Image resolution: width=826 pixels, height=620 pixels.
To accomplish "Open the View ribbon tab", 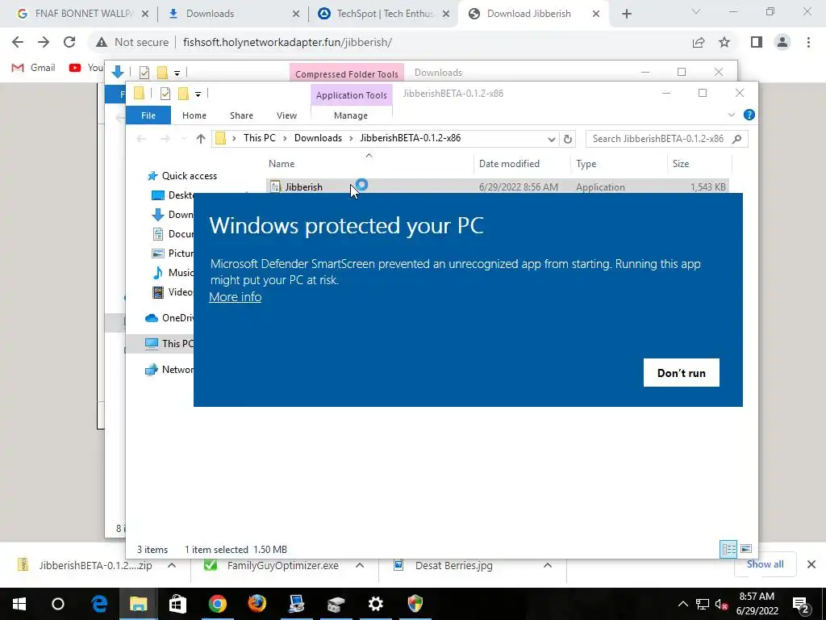I will tap(286, 115).
